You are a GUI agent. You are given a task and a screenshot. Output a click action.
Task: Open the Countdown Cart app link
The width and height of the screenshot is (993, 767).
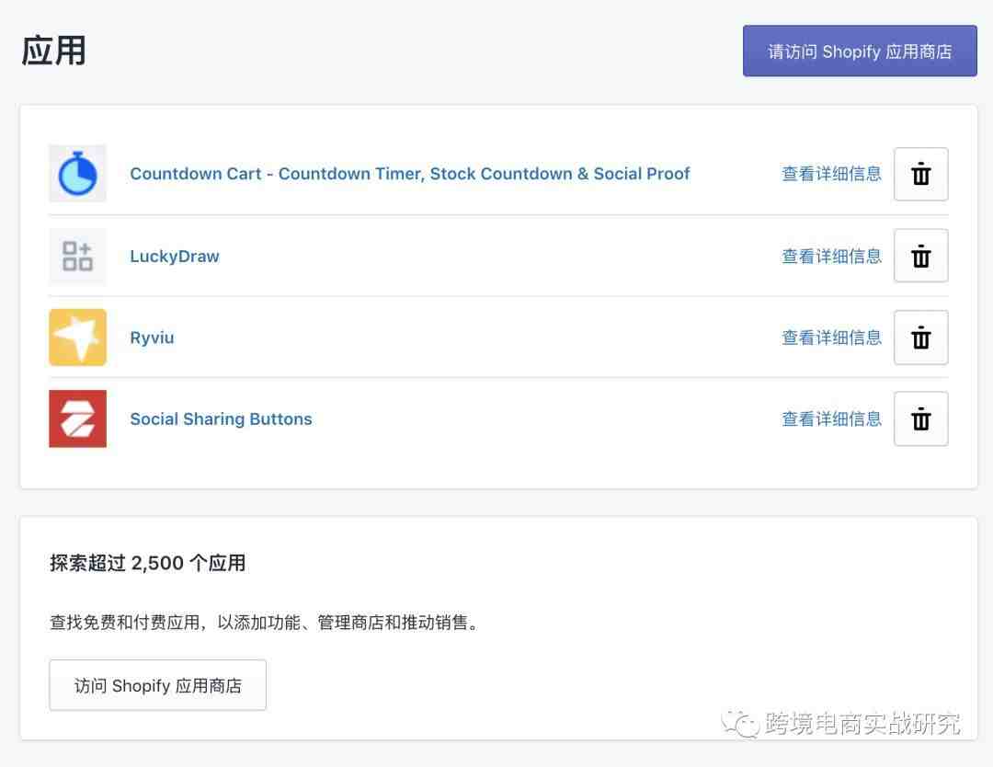pyautogui.click(x=410, y=174)
